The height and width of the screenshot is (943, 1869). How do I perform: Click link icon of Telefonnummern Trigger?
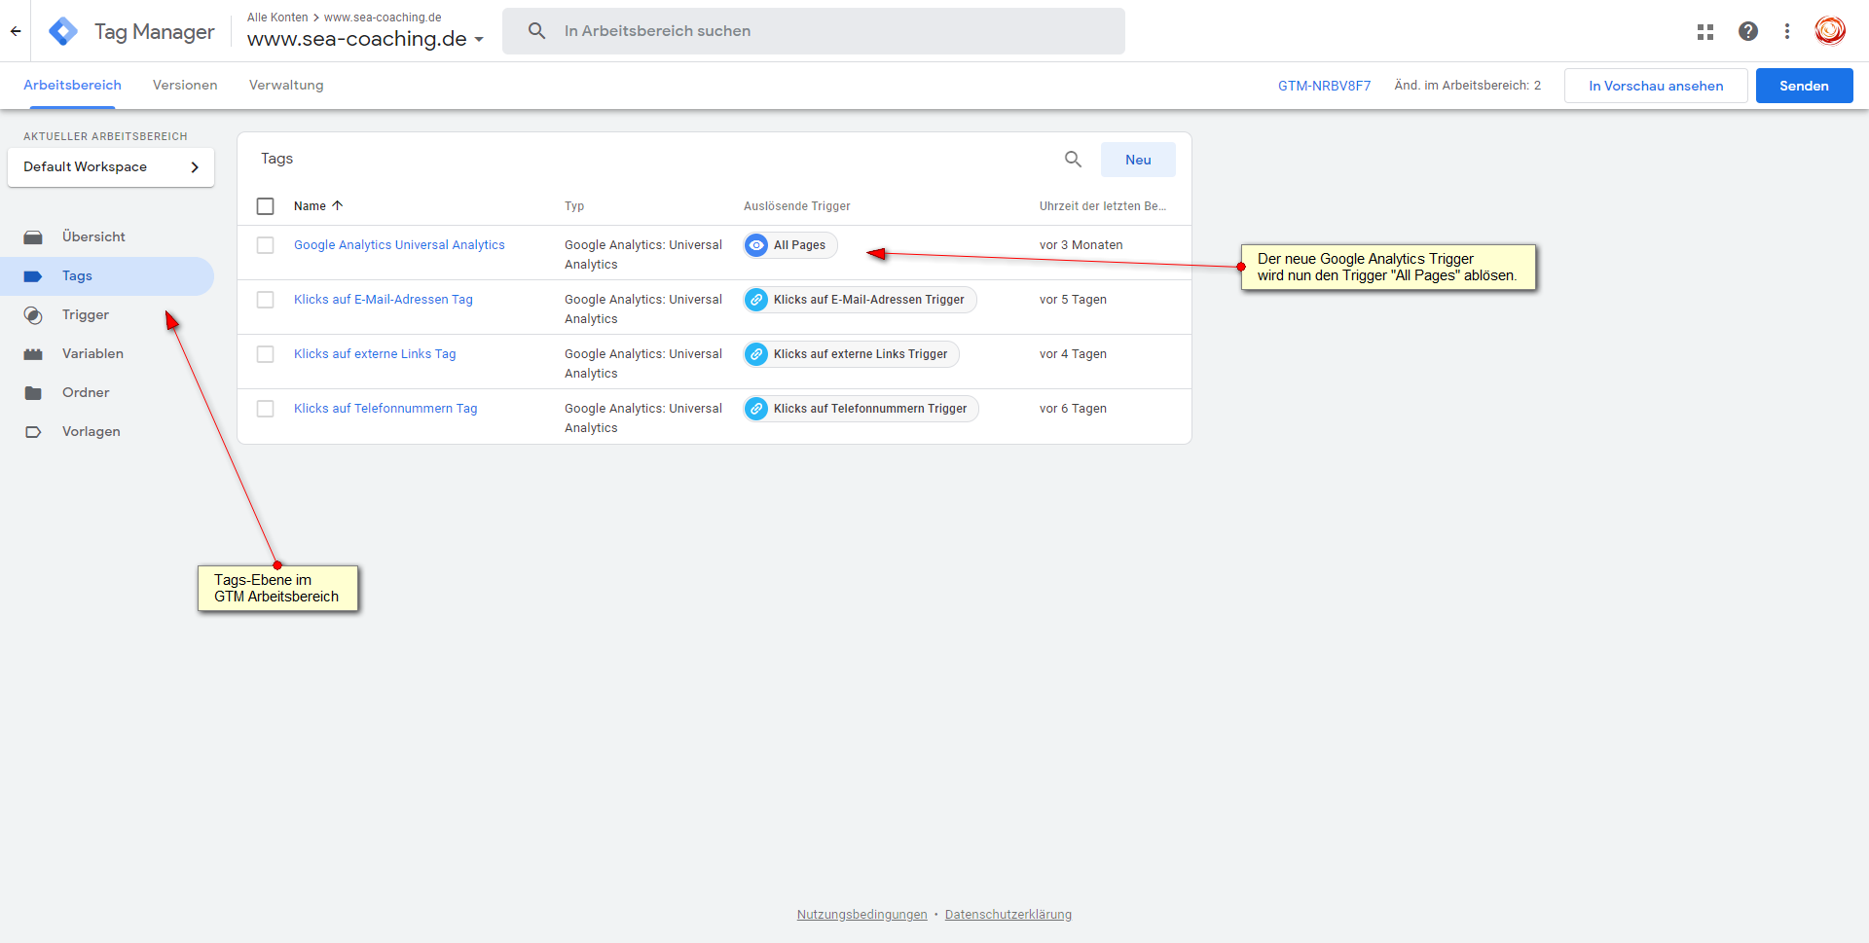pyautogui.click(x=756, y=409)
